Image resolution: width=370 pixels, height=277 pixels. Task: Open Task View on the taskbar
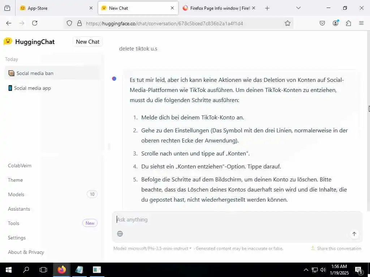pyautogui.click(x=43, y=270)
